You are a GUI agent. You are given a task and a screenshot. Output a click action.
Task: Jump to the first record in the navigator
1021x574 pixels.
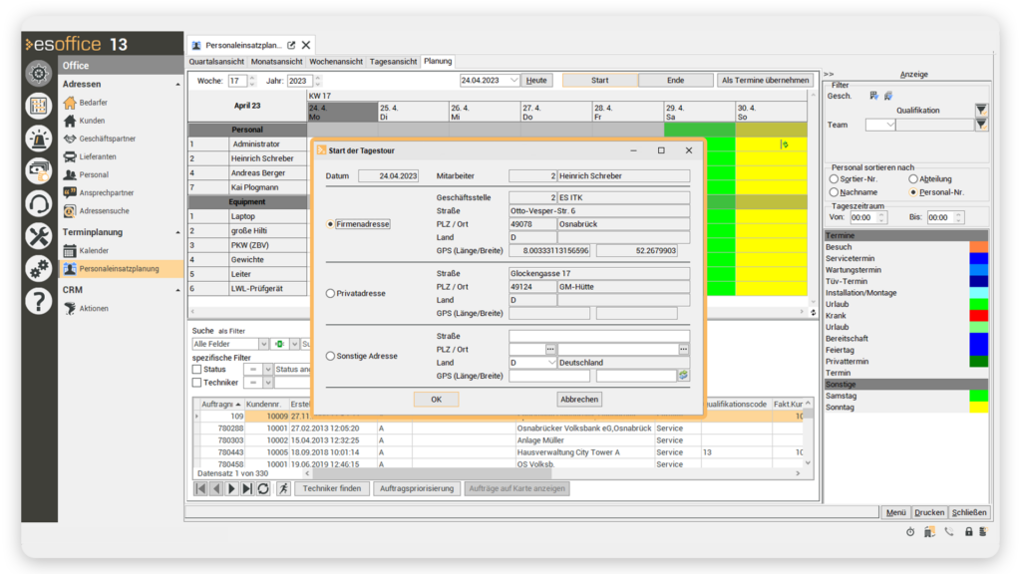[x=200, y=488]
